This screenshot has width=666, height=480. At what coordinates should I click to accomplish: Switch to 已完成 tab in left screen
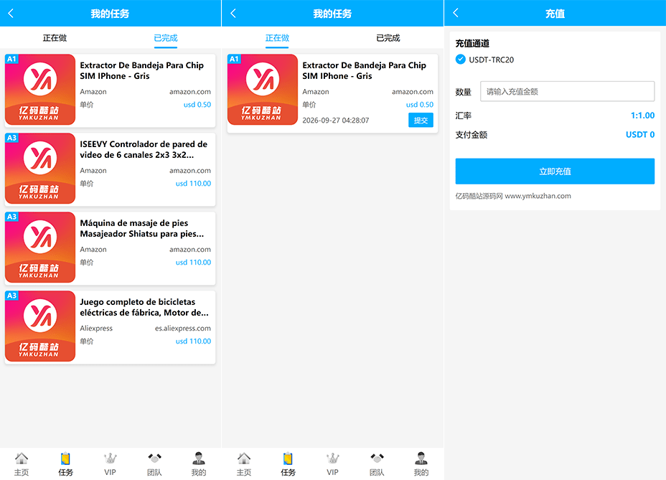(x=166, y=38)
